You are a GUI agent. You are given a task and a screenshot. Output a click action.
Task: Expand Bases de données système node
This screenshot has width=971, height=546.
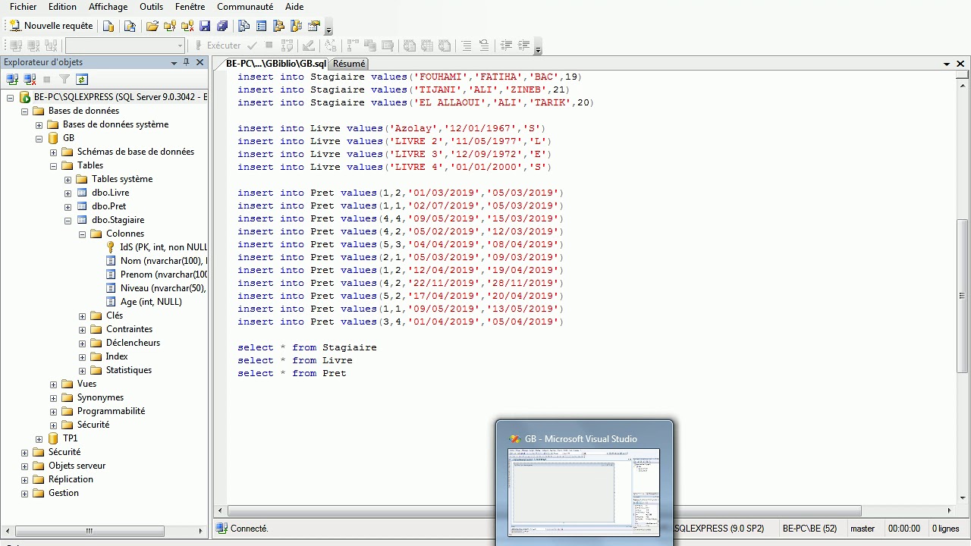(39, 124)
